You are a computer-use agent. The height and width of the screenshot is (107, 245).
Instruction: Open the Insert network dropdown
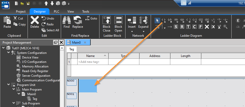[x=132, y=24]
